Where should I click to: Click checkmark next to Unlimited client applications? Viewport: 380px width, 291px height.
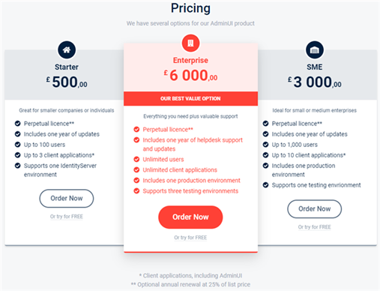(x=136, y=169)
